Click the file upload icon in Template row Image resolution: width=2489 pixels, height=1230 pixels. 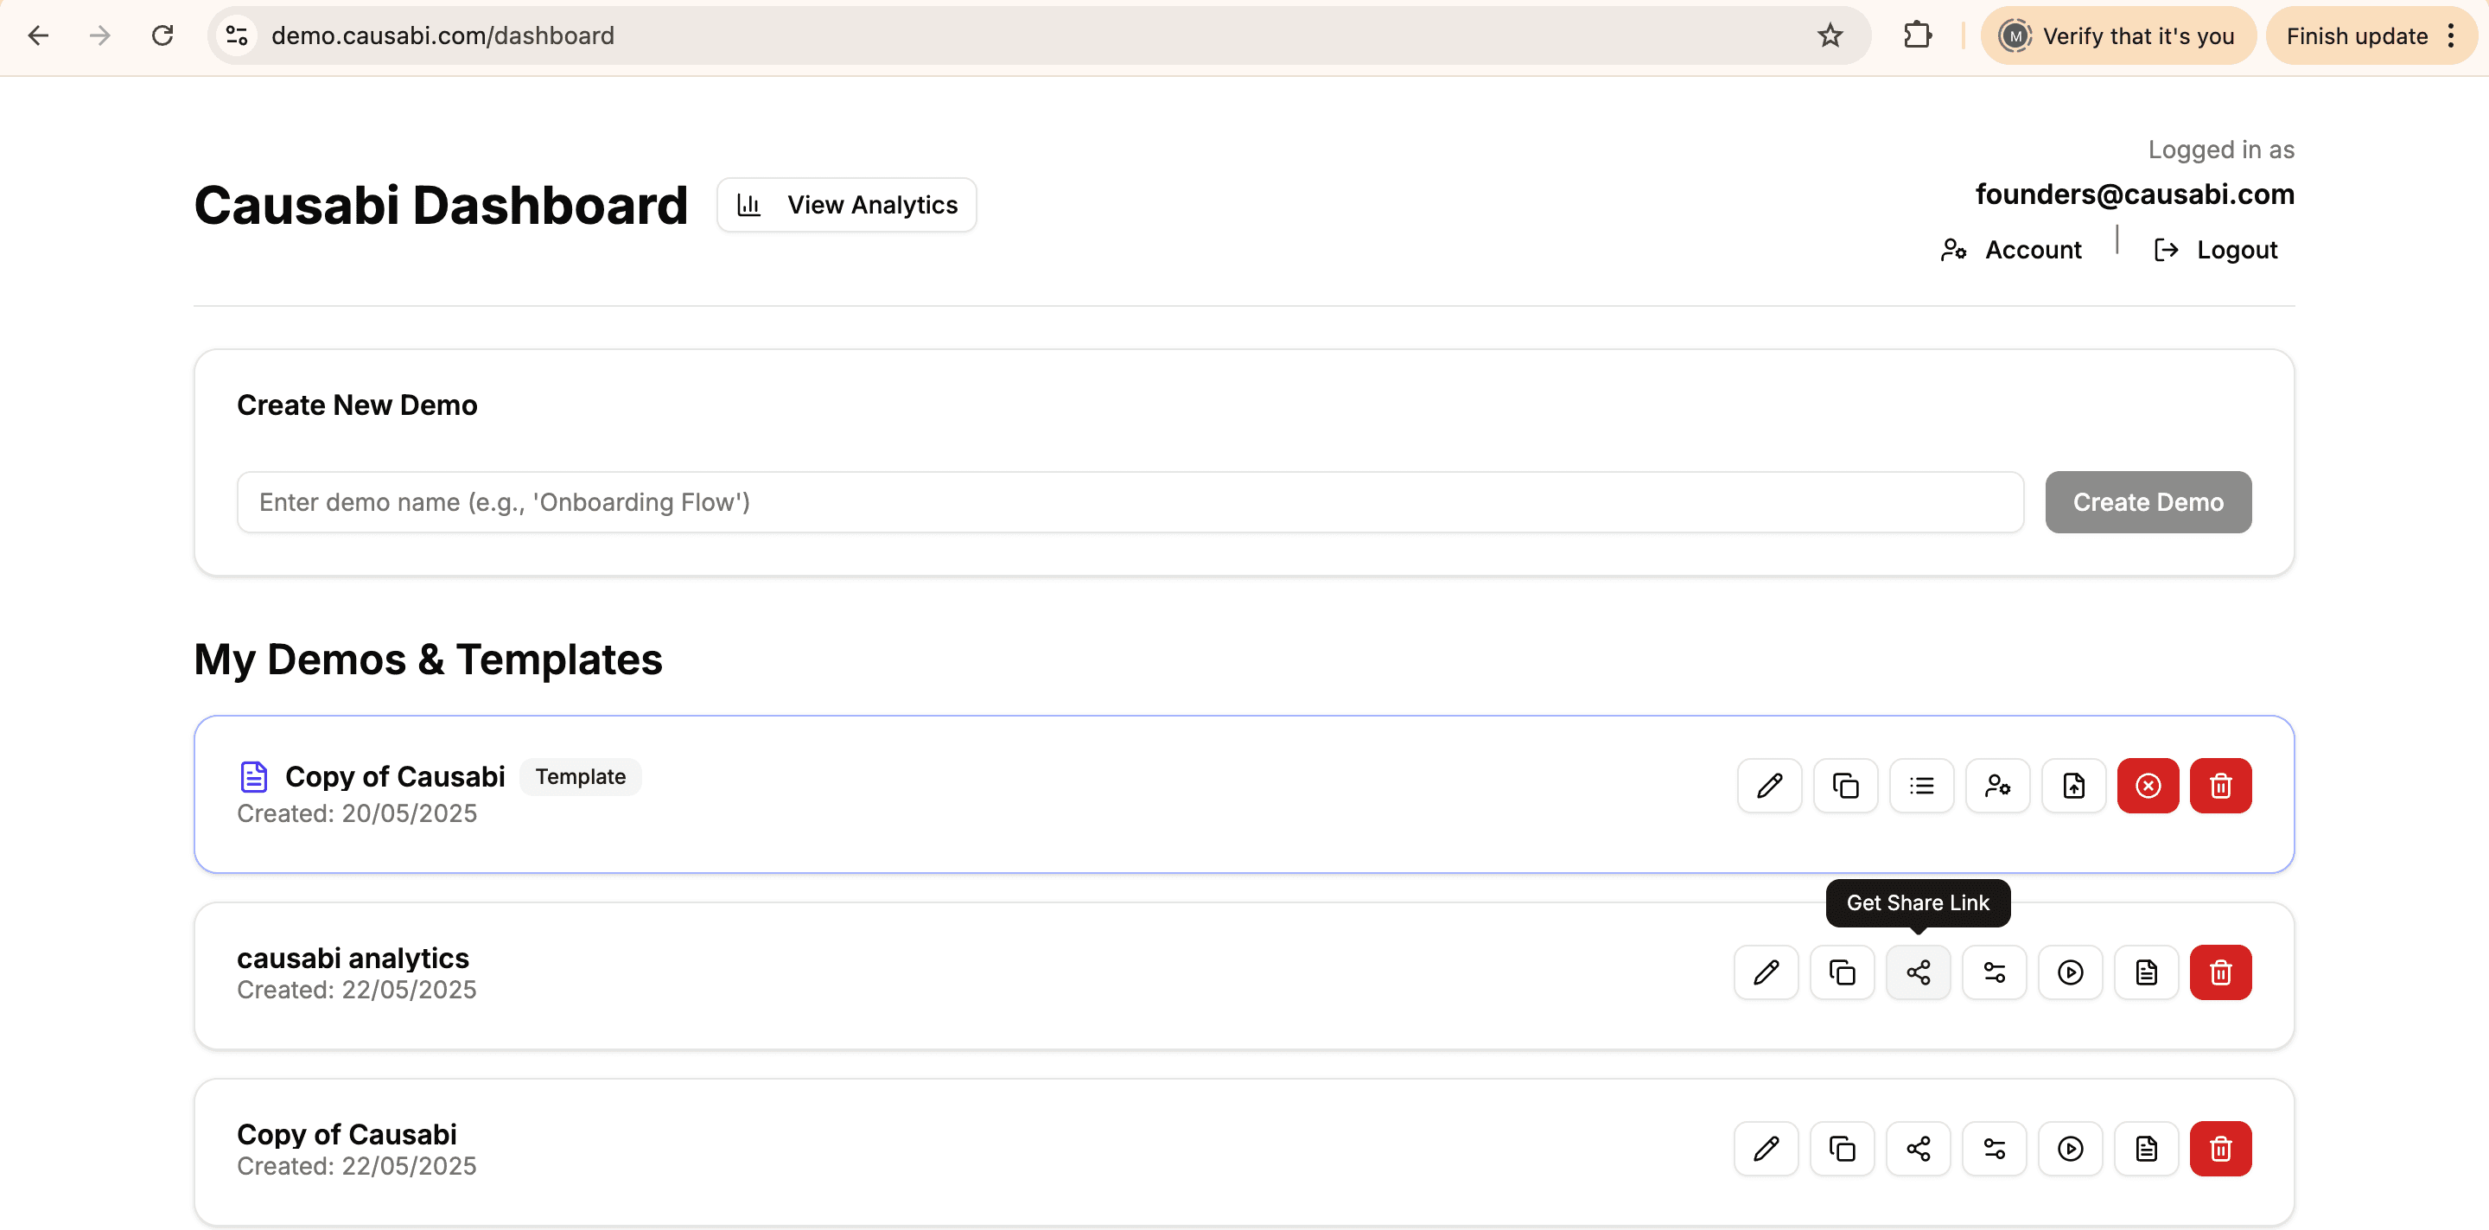(x=2073, y=786)
